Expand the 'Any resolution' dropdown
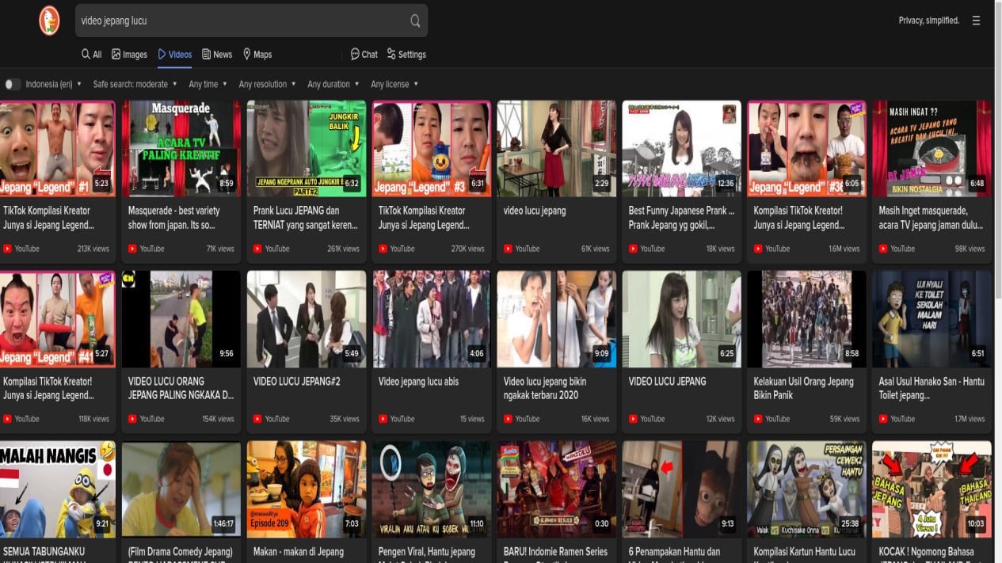 (x=264, y=84)
